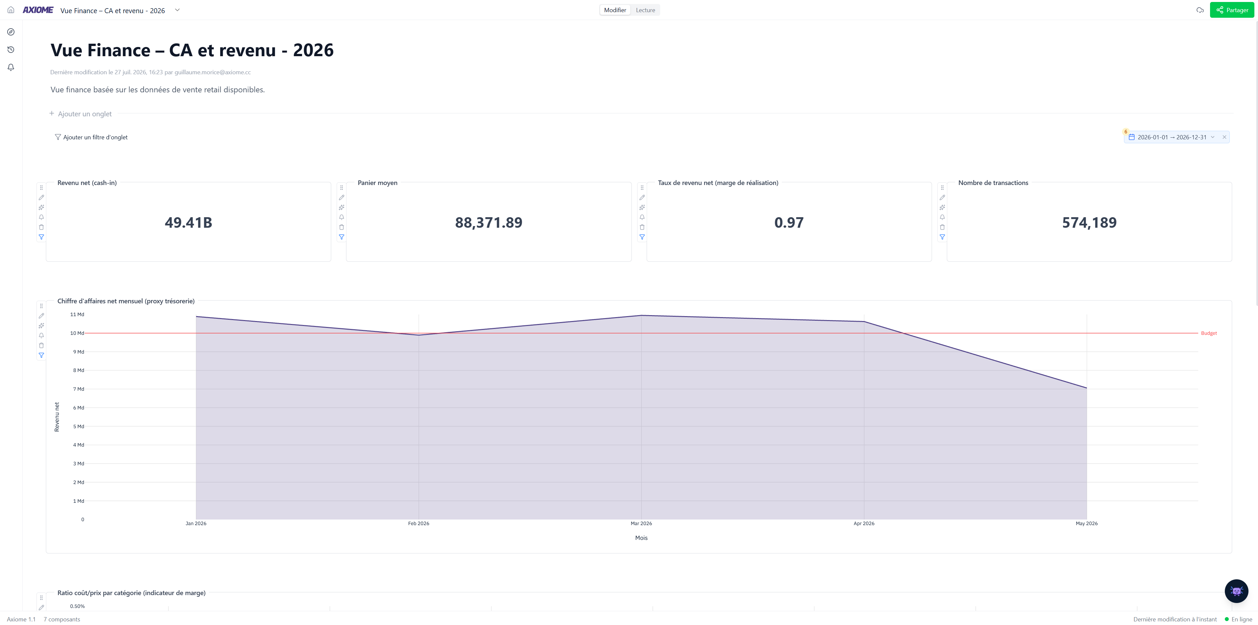Click the description text Vue finance basée sur les données
This screenshot has width=1258, height=625.
(x=157, y=89)
